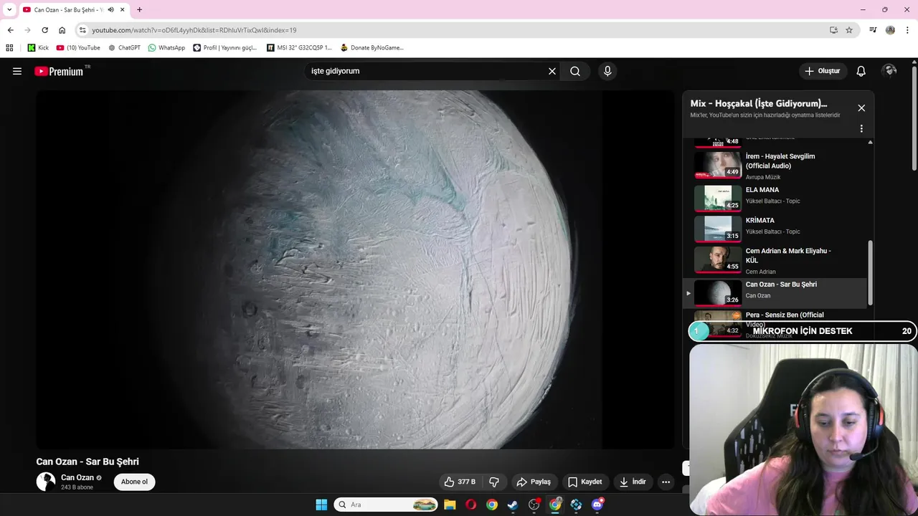Open a new browser tab
The height and width of the screenshot is (516, 918).
tap(139, 9)
